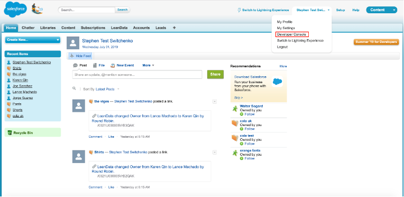The width and height of the screenshot is (404, 197).
Task: Click the folder icon beside cola uk recommendation
Action: 235,123
